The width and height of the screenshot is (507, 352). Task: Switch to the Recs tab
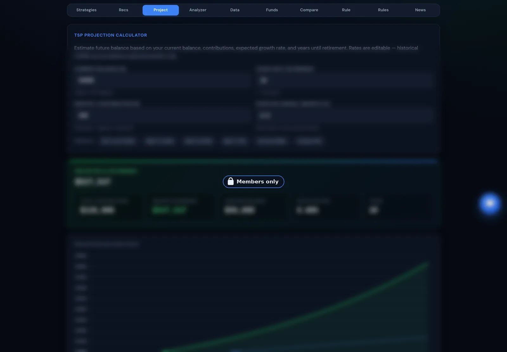coord(124,10)
